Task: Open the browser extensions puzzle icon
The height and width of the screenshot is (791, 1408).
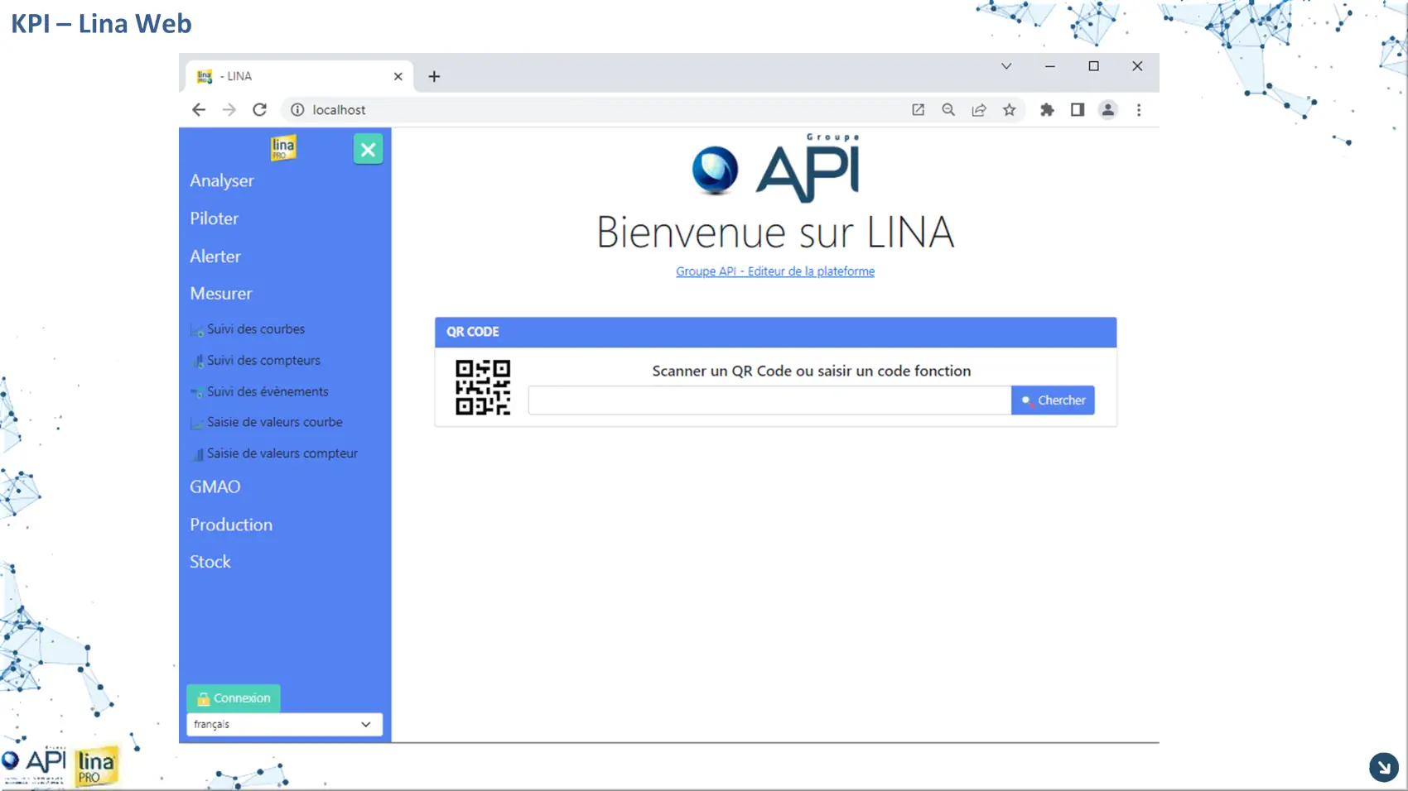Action: click(1047, 110)
